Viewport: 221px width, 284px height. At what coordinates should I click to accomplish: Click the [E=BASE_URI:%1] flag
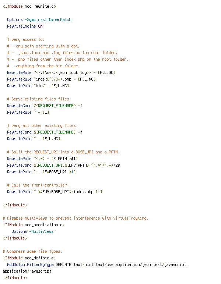coord(59,172)
